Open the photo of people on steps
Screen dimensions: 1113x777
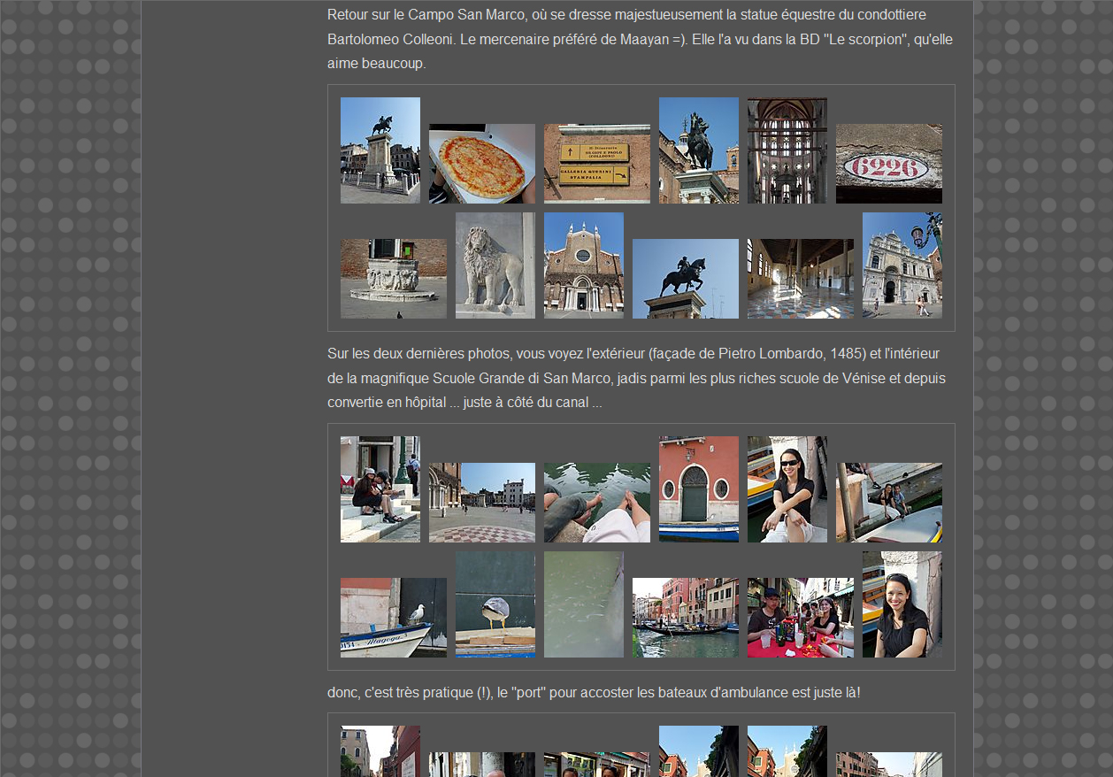point(380,489)
